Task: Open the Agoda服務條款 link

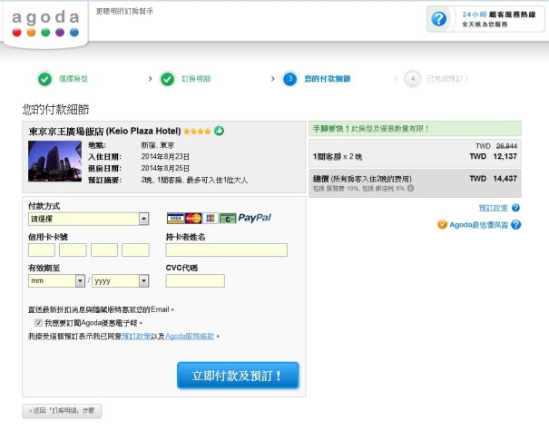Action: point(190,336)
